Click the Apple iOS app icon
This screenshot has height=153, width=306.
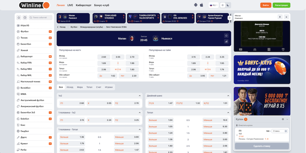[x=201, y=5]
